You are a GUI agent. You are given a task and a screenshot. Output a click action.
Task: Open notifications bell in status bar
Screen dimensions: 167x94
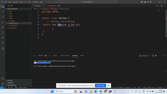tap(165, 88)
